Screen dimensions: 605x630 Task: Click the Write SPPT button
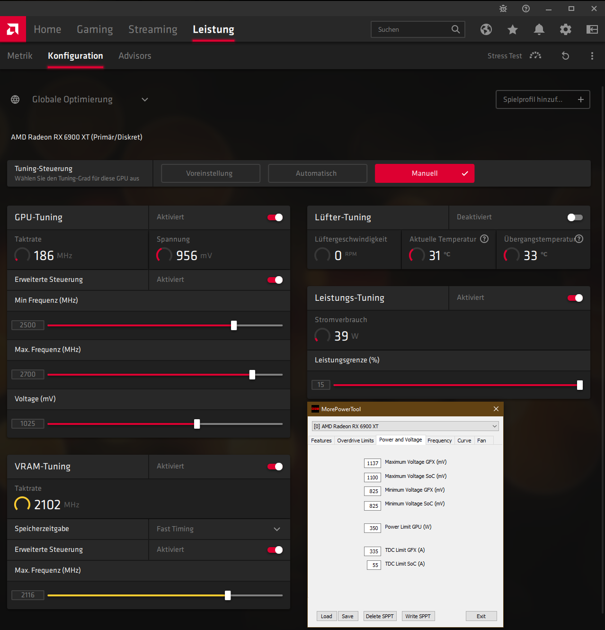click(x=418, y=616)
